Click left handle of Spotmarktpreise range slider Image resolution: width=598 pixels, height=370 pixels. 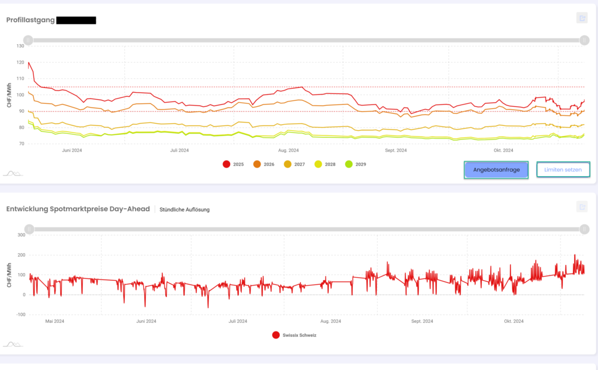(29, 229)
